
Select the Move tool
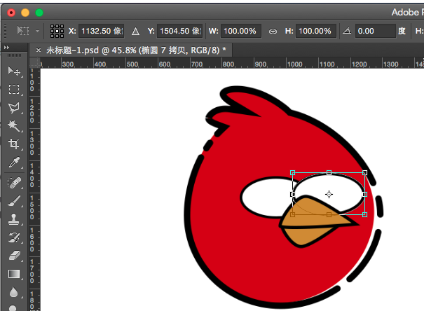[14, 71]
